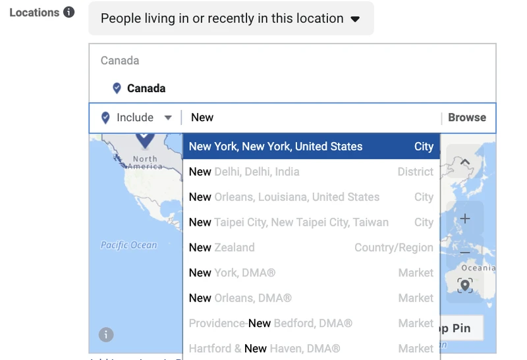This screenshot has width=527, height=360.
Task: Choose New York DMA Market option
Action: [x=311, y=272]
